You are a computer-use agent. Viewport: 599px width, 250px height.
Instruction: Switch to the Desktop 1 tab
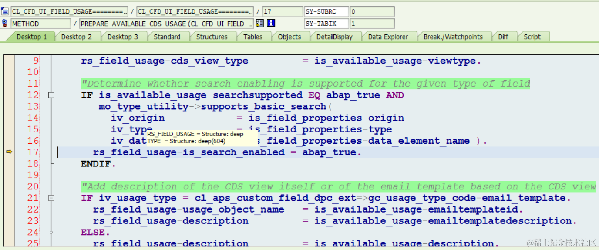31,37
